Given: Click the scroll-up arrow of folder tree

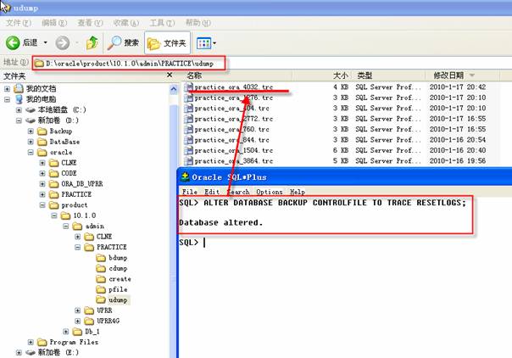Looking at the screenshot, I should 174,89.
